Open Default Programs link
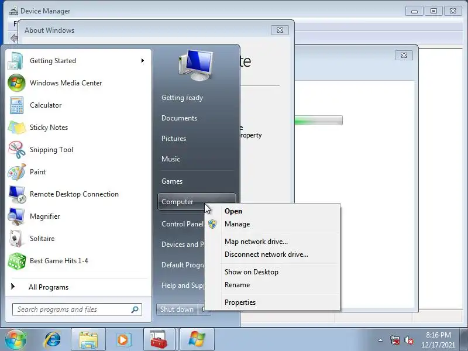Image resolution: width=468 pixels, height=351 pixels. tap(182, 265)
